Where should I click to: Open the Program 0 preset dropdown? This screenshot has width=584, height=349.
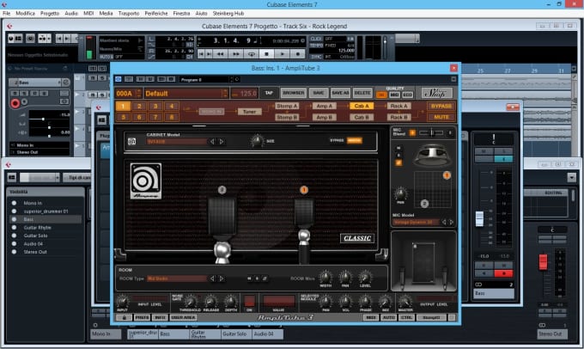coord(205,79)
